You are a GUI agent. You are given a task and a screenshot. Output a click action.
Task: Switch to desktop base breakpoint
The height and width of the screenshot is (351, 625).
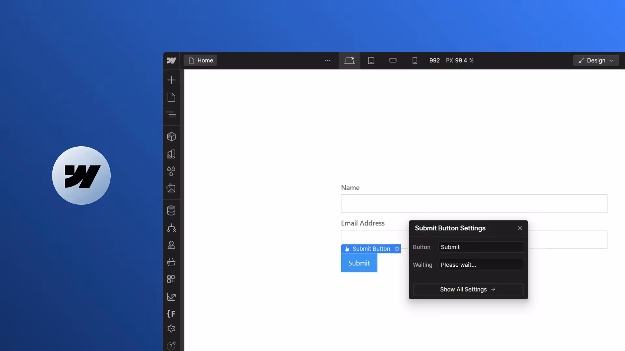(349, 60)
